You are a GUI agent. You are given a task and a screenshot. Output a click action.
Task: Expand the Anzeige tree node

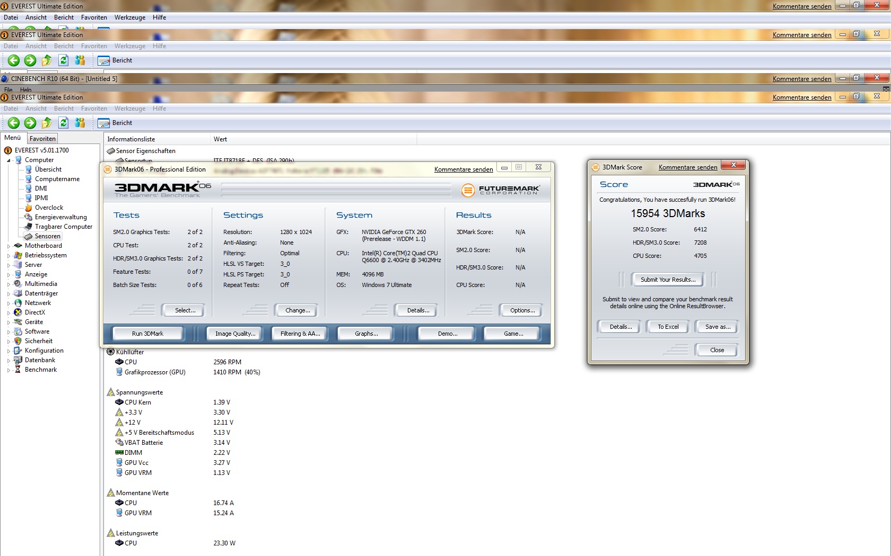[x=8, y=274]
